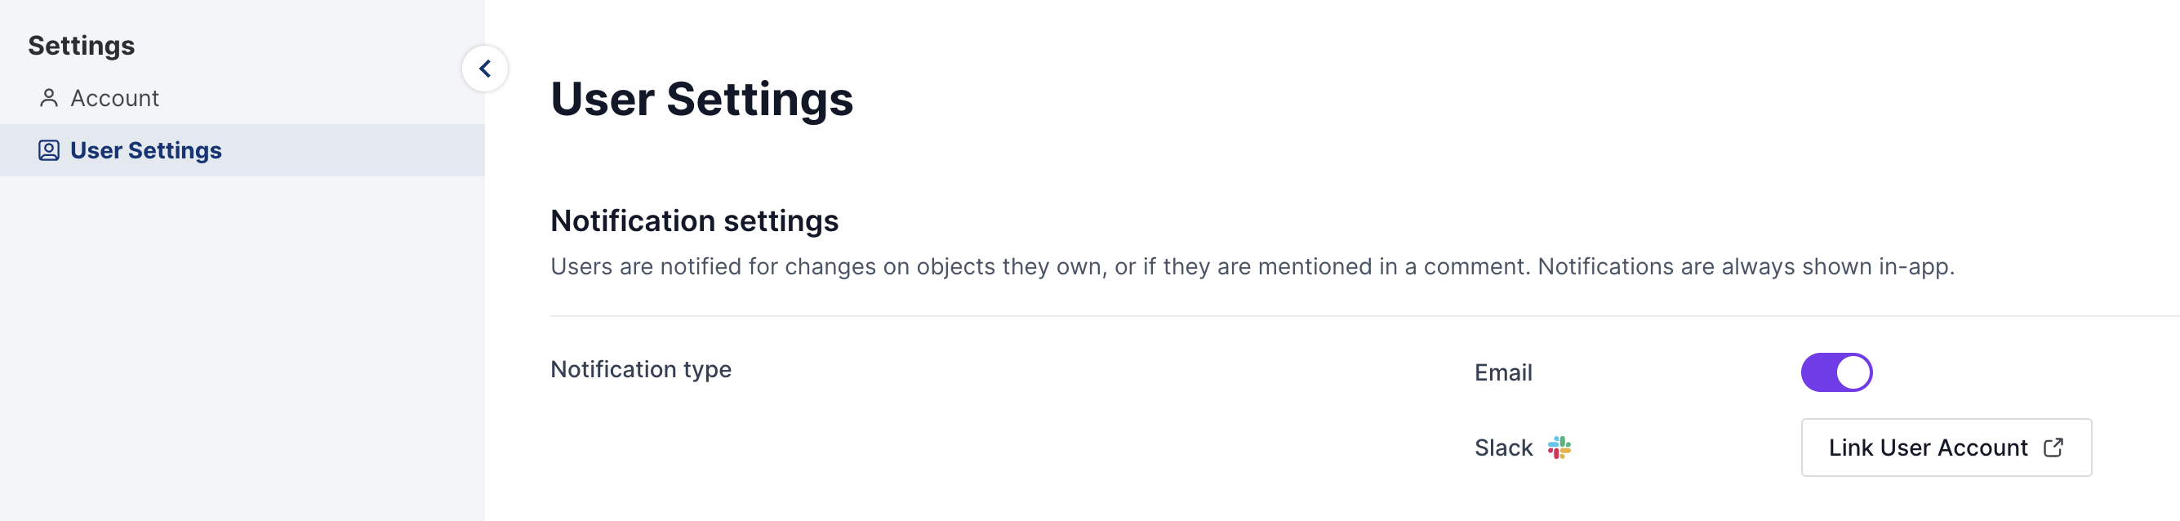
Task: Collapse the sidebar with the chevron button
Action: pos(485,69)
